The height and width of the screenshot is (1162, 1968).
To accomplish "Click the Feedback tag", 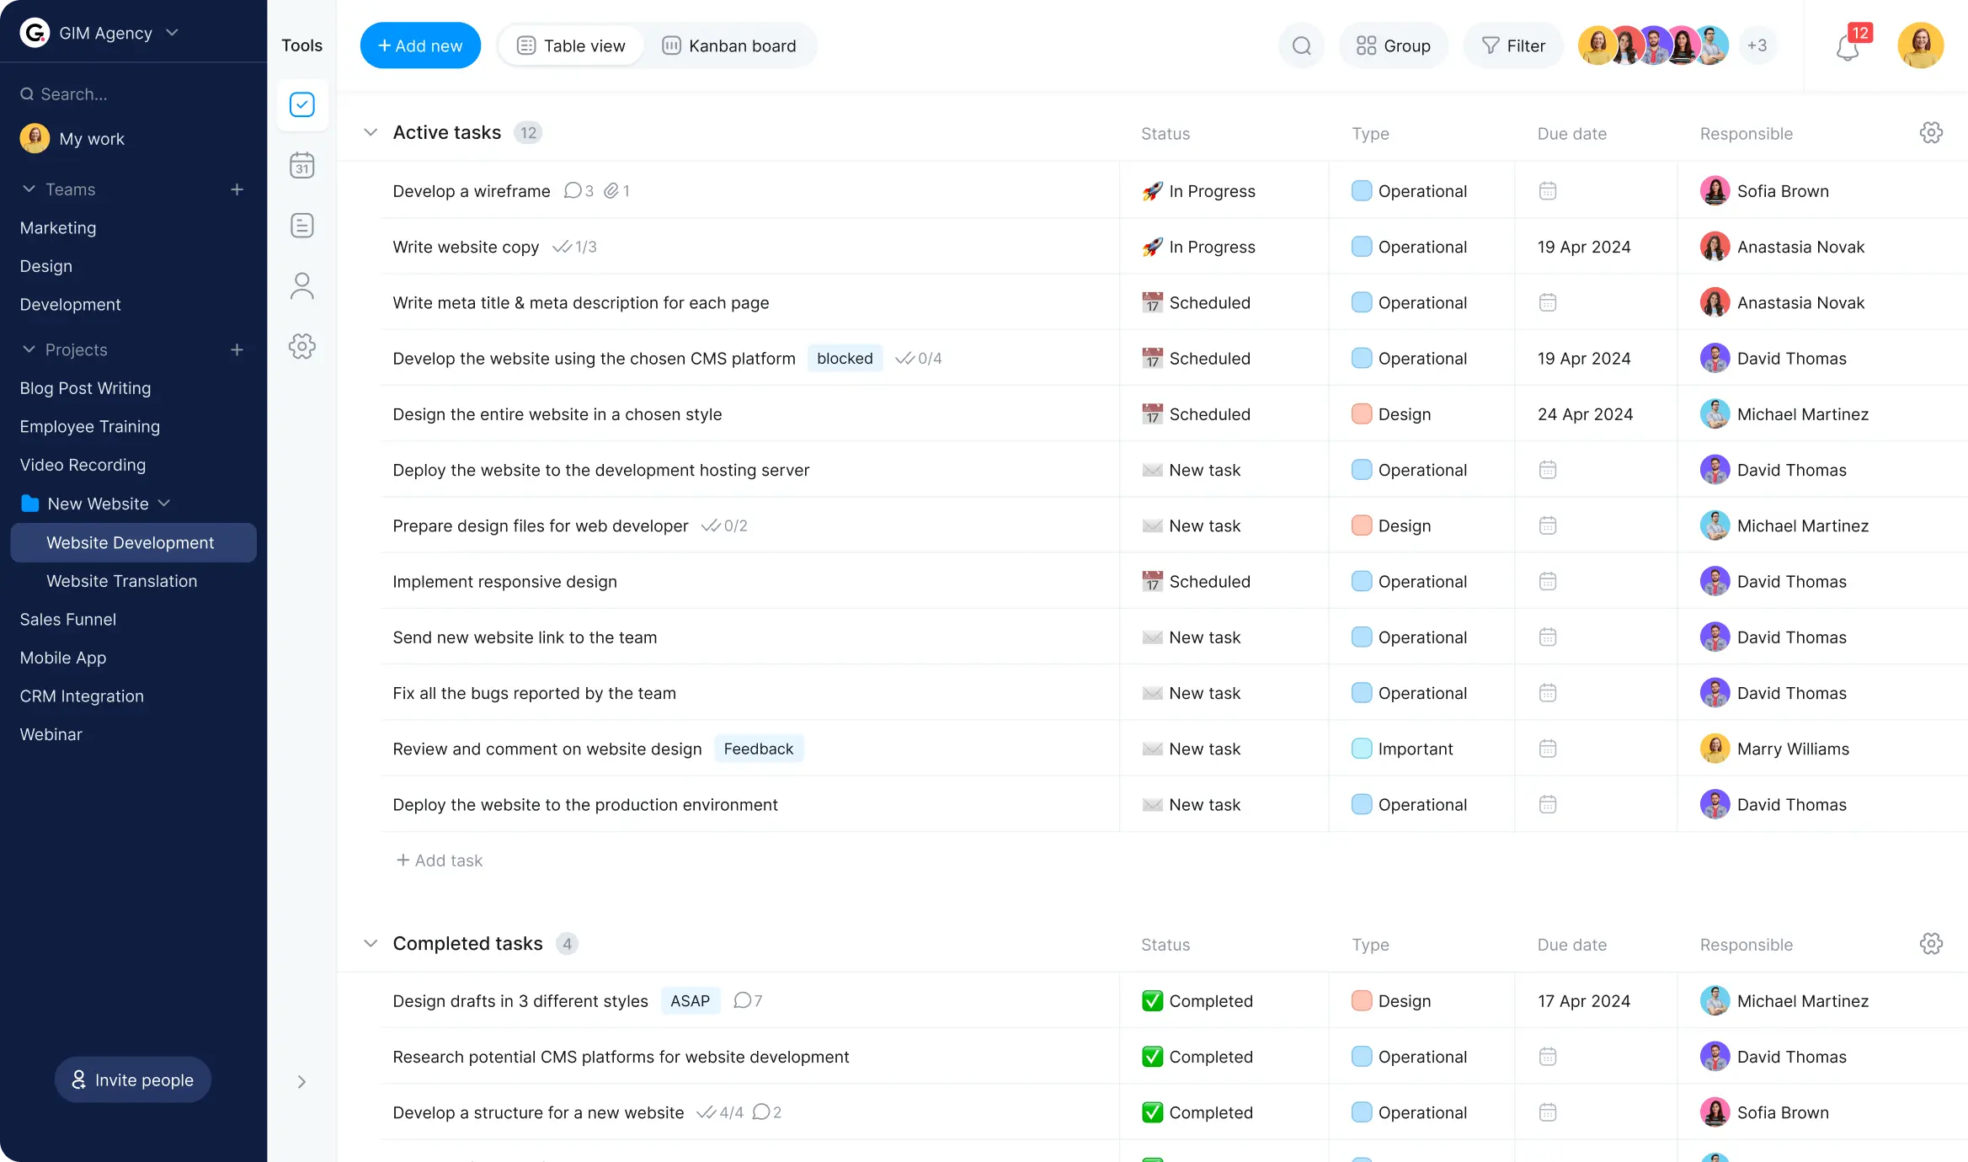I will [x=759, y=749].
